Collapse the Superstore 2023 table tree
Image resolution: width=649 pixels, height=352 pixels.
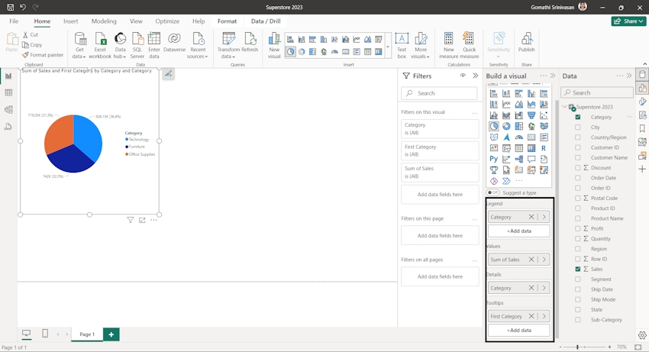click(565, 107)
